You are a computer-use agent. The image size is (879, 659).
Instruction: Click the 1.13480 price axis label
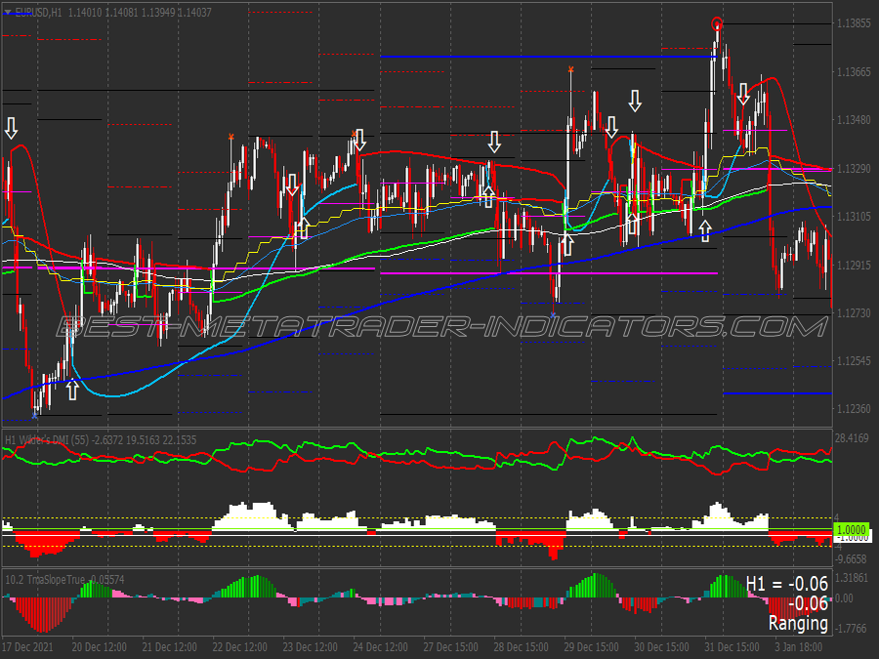pos(854,120)
